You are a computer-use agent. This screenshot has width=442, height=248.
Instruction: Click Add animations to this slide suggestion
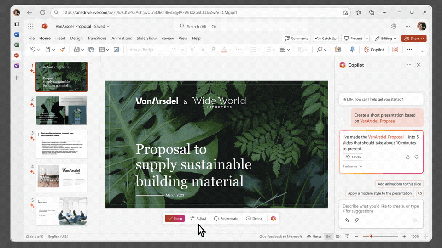[x=399, y=184]
